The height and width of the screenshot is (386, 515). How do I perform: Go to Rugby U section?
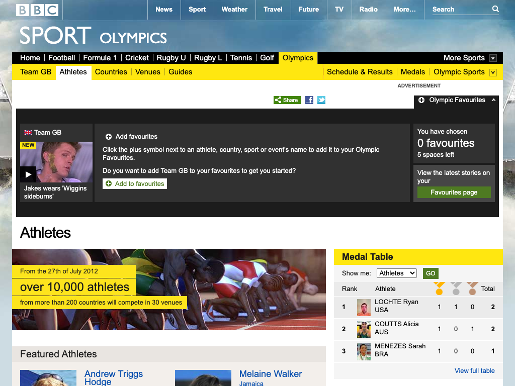(x=171, y=58)
